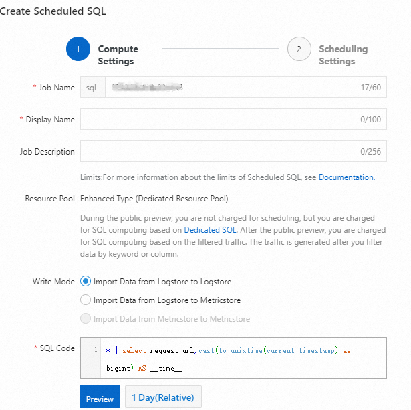The height and width of the screenshot is (410, 411).
Task: Click the step 2 circle icon
Action: 299,49
